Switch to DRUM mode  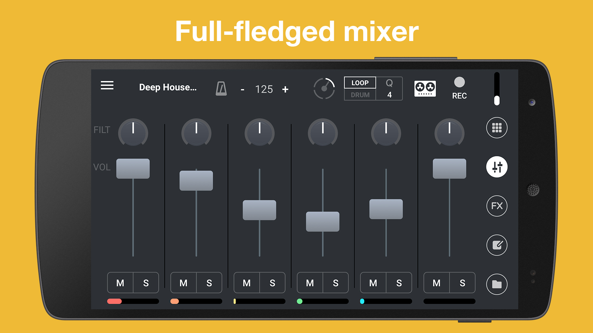click(x=360, y=95)
